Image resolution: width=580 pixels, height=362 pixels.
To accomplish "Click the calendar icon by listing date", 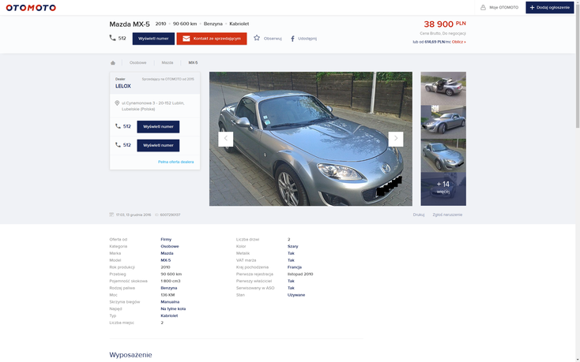I will click(x=111, y=215).
